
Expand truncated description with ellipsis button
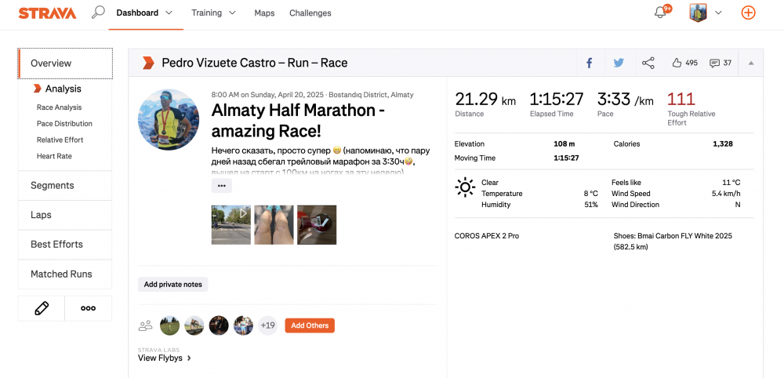tap(221, 186)
